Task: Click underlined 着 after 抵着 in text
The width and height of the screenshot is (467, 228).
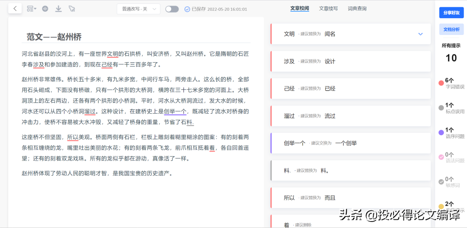Action: tap(212, 147)
